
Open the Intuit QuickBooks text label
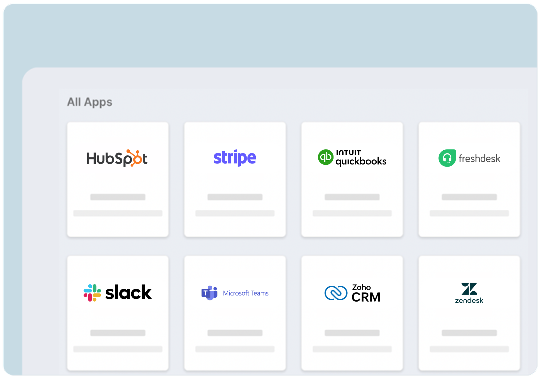click(361, 158)
